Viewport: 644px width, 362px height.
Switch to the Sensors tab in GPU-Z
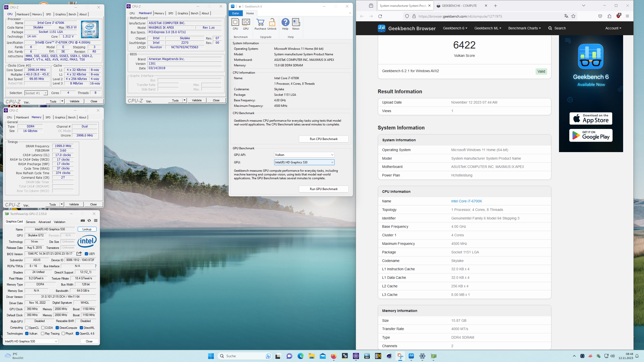click(x=30, y=222)
